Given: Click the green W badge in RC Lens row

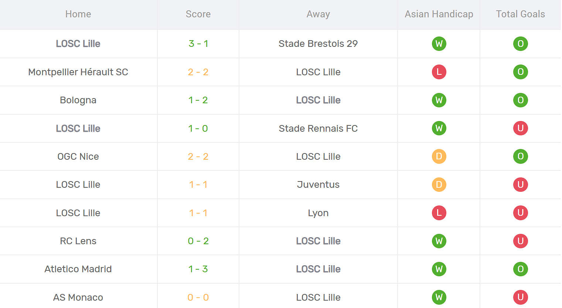Looking at the screenshot, I should pos(439,241).
